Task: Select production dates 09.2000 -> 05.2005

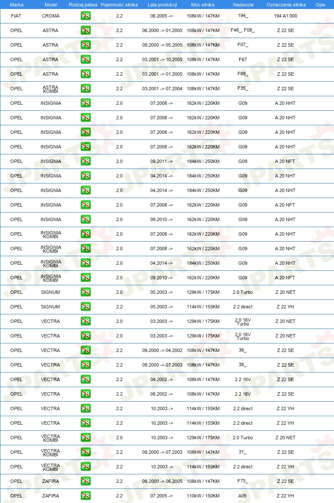Action: click(x=162, y=45)
